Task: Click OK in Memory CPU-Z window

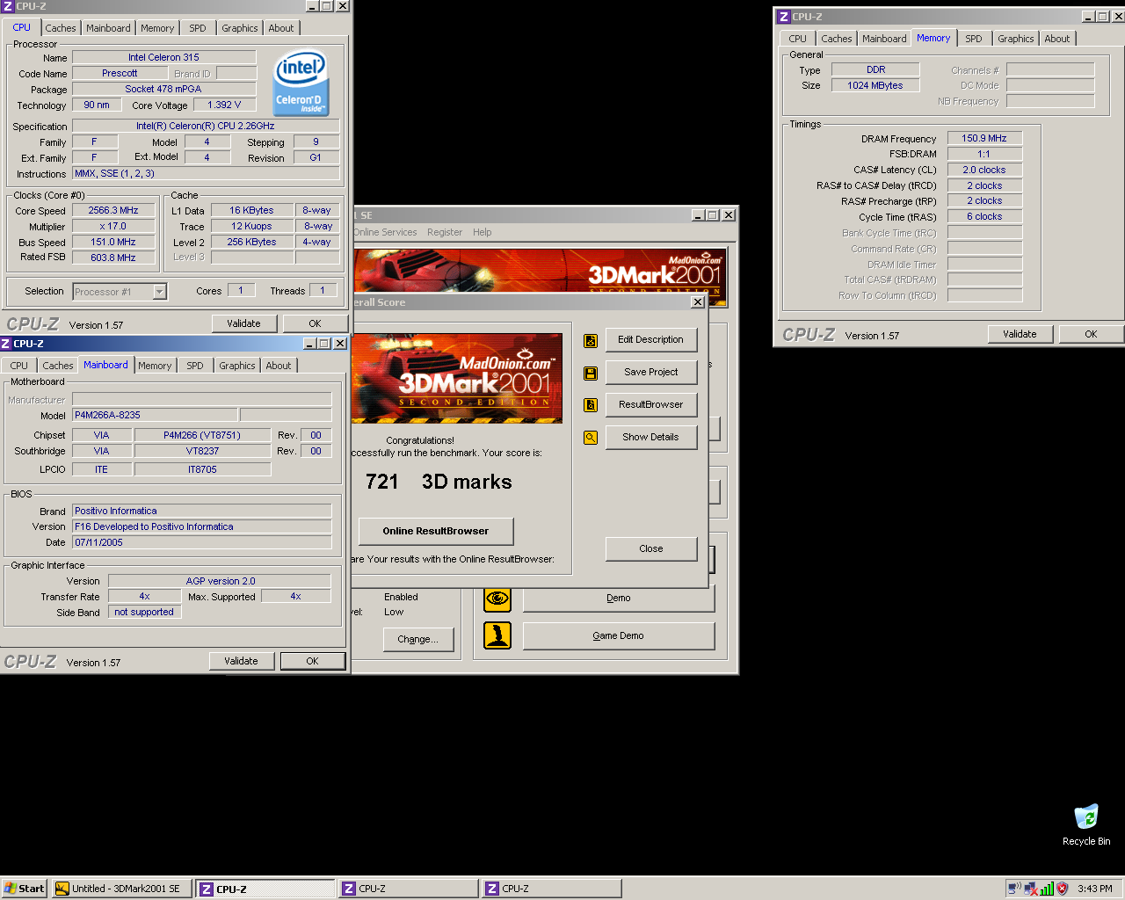Action: (1091, 334)
